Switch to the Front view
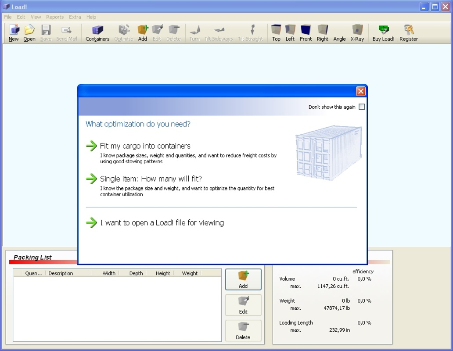Viewport: 453px width, 351px height. [306, 33]
